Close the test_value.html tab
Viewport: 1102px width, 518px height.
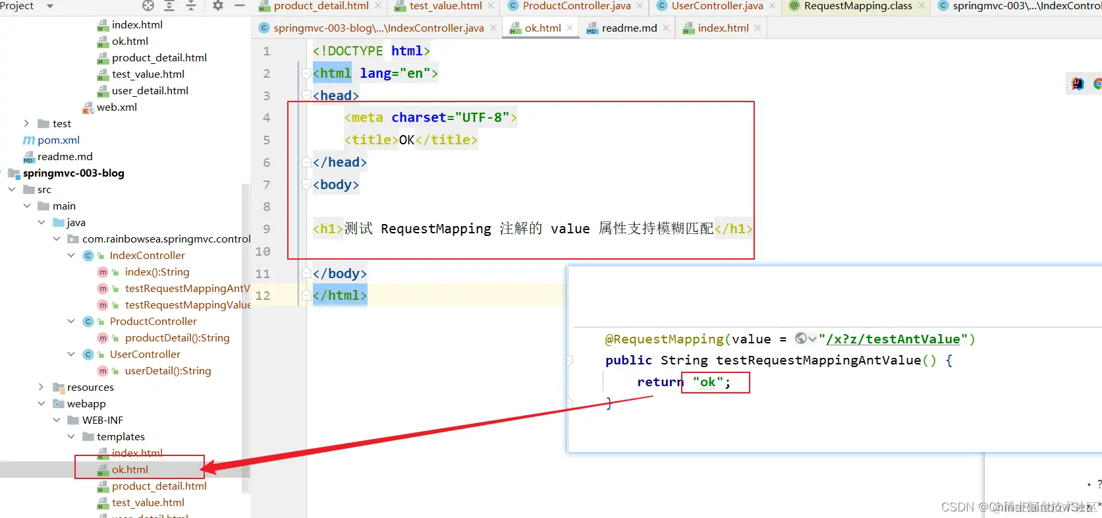click(491, 6)
